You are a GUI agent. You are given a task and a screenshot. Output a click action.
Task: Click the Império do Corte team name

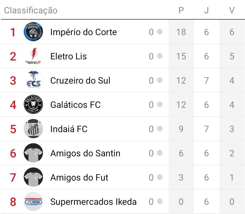83,32
